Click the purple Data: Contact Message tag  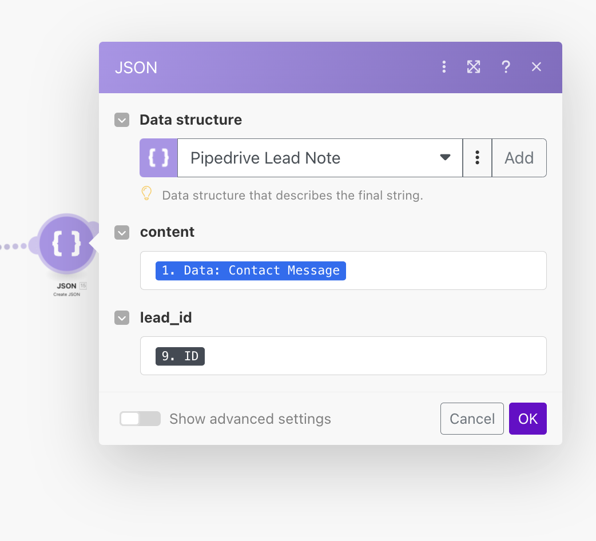(251, 270)
